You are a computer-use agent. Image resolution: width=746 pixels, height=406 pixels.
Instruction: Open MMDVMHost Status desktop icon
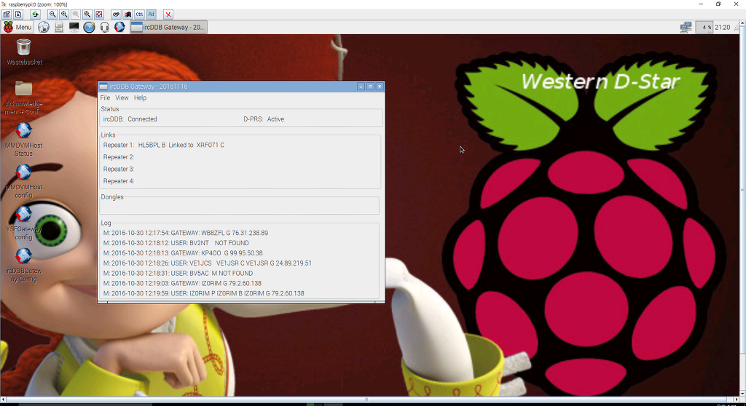pyautogui.click(x=24, y=140)
